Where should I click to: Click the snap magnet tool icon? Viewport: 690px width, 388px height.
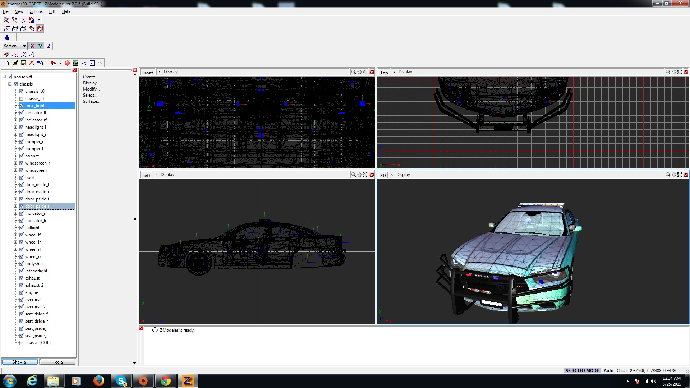[x=6, y=54]
